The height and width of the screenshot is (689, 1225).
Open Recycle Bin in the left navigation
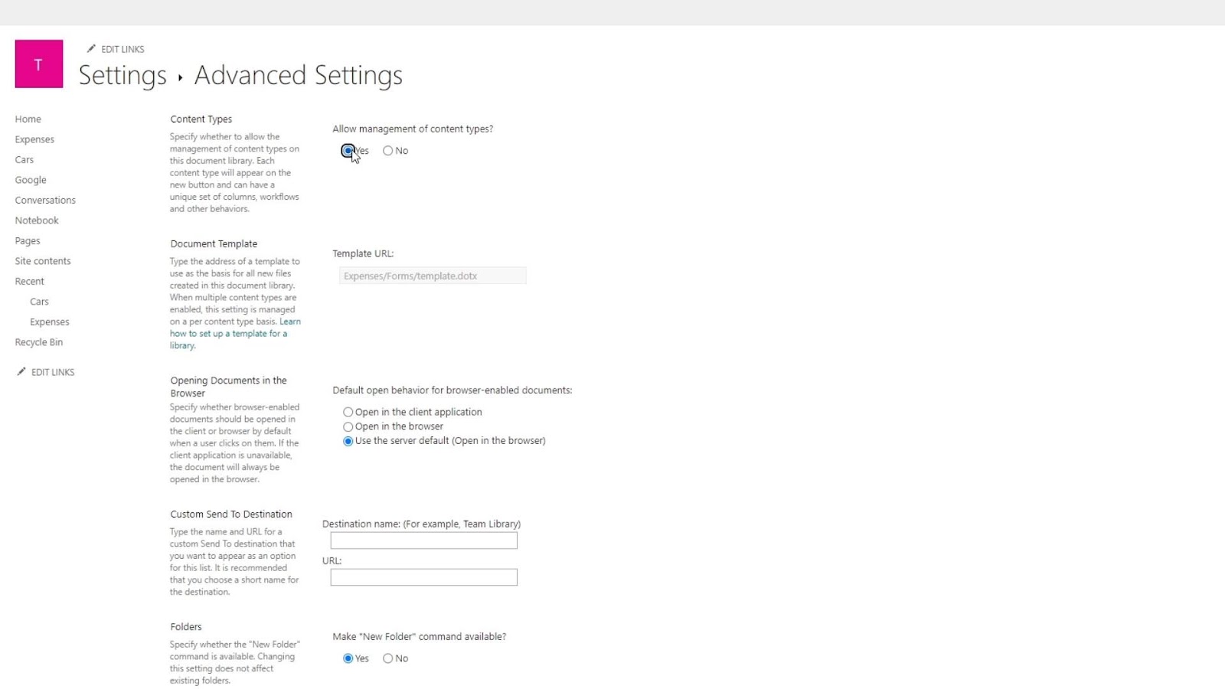(x=39, y=342)
